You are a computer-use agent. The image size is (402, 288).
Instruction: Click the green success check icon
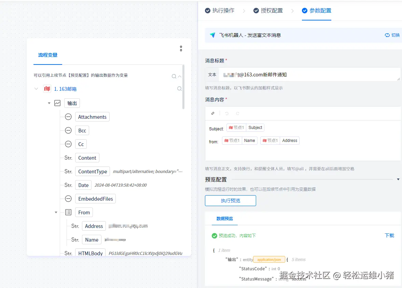pos(214,236)
